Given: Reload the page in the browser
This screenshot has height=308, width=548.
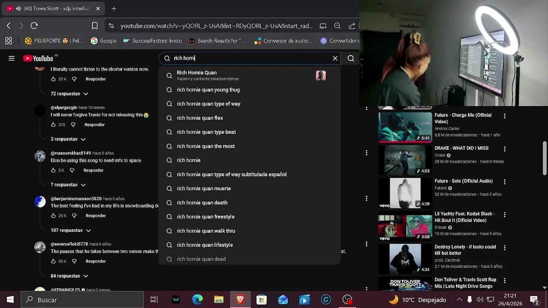Looking at the screenshot, I should (x=34, y=26).
